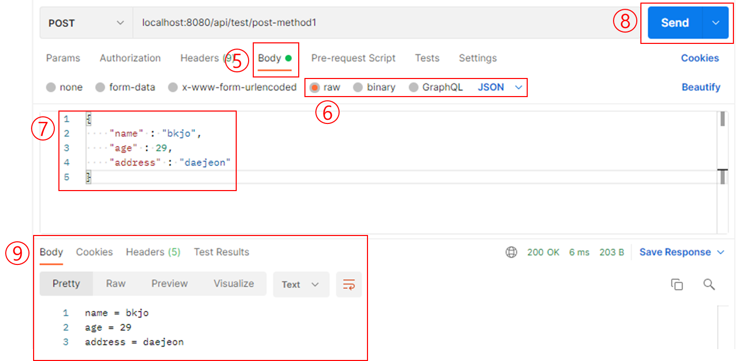Viewport: 736px width, 361px height.
Task: Beautify the JSON request body
Action: pos(701,87)
